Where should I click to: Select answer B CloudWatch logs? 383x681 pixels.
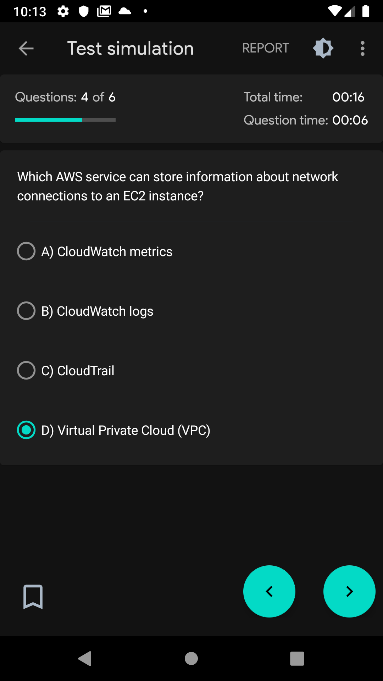click(x=26, y=311)
